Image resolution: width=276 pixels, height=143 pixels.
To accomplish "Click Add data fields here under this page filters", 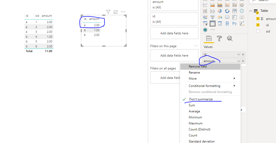I will pos(174,56).
